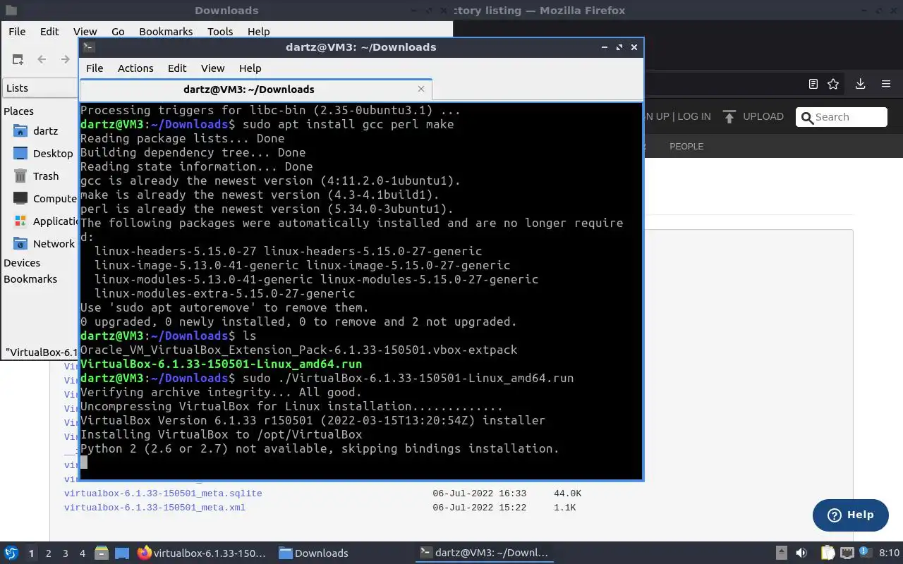Click the 8:10 clock in the panel
This screenshot has height=564, width=903.
pos(889,553)
